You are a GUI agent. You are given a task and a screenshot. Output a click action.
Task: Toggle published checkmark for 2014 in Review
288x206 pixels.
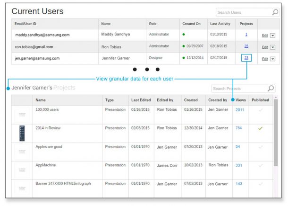click(x=260, y=128)
